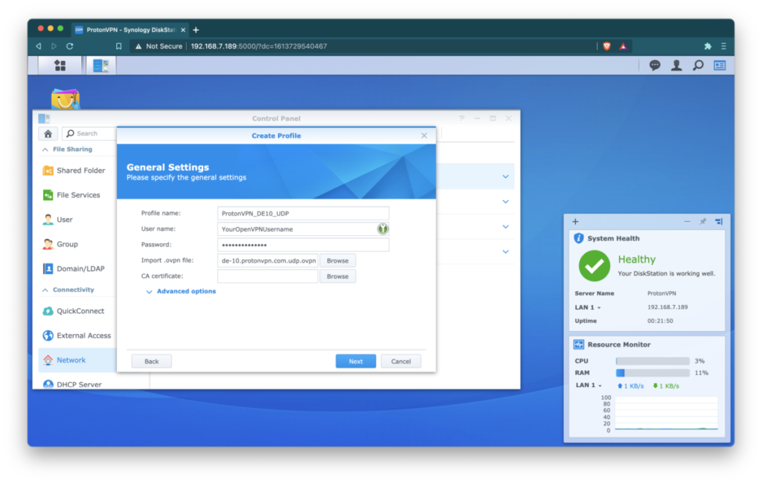Close the Create Profile dialog
This screenshot has width=762, height=483.
pos(423,135)
